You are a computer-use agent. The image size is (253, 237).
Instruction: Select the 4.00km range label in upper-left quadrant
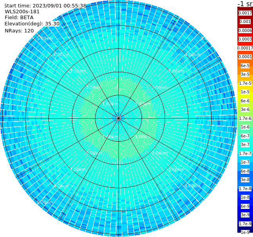[x=61, y=55]
